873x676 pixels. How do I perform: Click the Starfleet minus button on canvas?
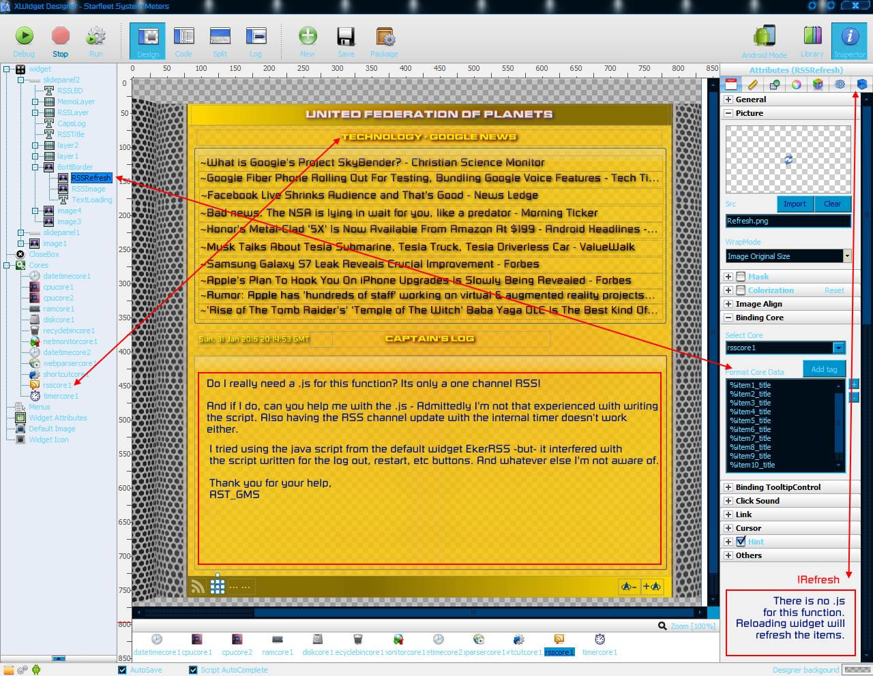coord(629,586)
